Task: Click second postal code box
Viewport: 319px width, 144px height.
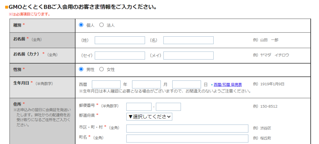Action: click(169, 107)
